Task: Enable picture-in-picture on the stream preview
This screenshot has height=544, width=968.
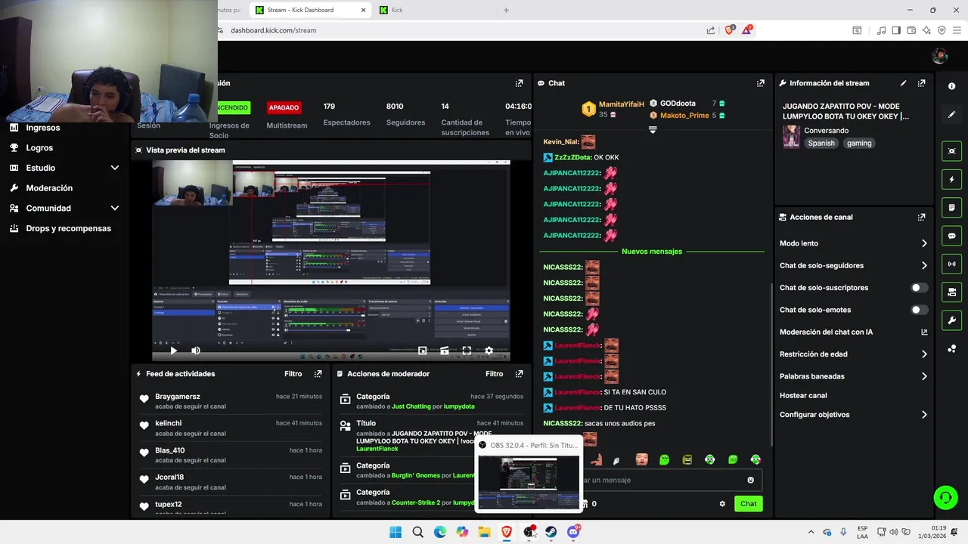Action: pyautogui.click(x=423, y=351)
